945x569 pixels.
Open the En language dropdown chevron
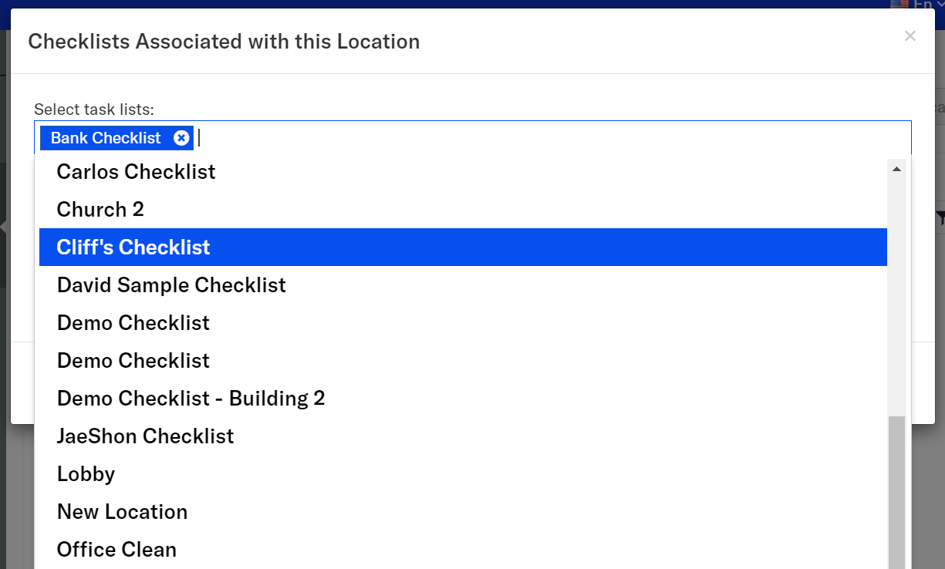coord(939,4)
